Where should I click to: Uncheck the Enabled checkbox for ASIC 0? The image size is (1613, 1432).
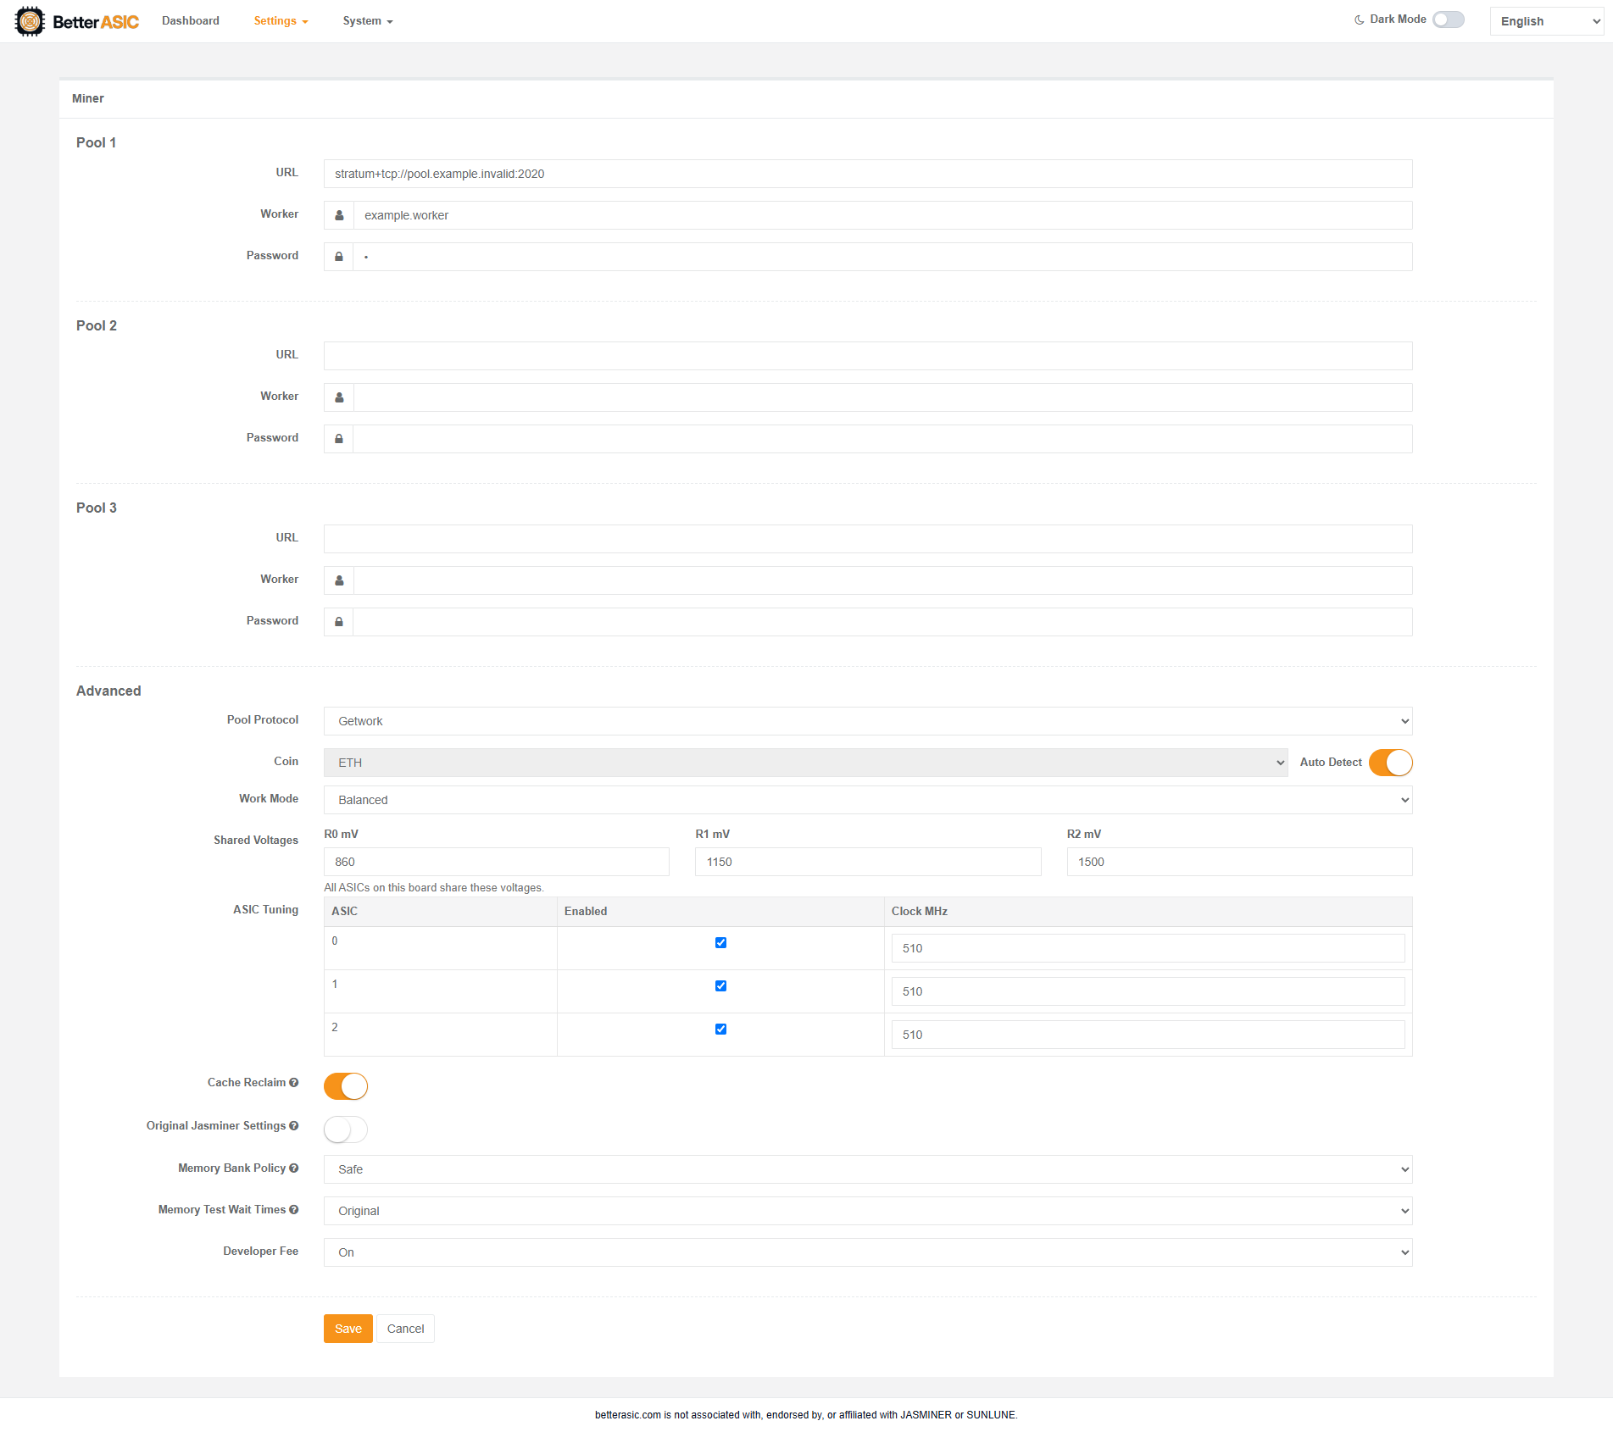coord(721,943)
